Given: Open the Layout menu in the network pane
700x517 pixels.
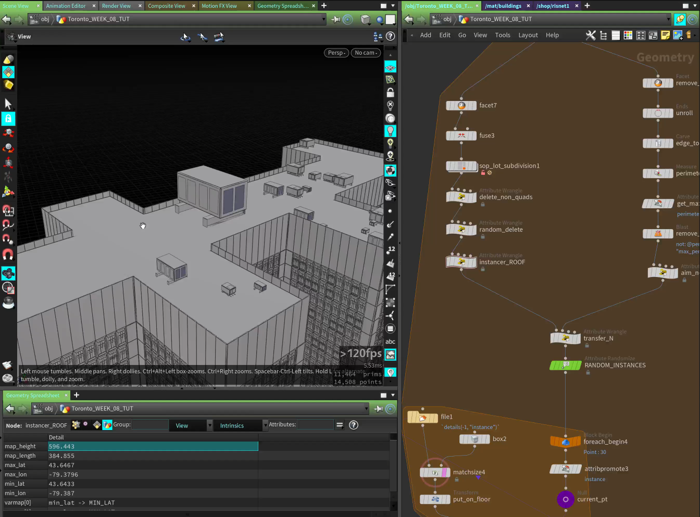Looking at the screenshot, I should click(x=528, y=35).
